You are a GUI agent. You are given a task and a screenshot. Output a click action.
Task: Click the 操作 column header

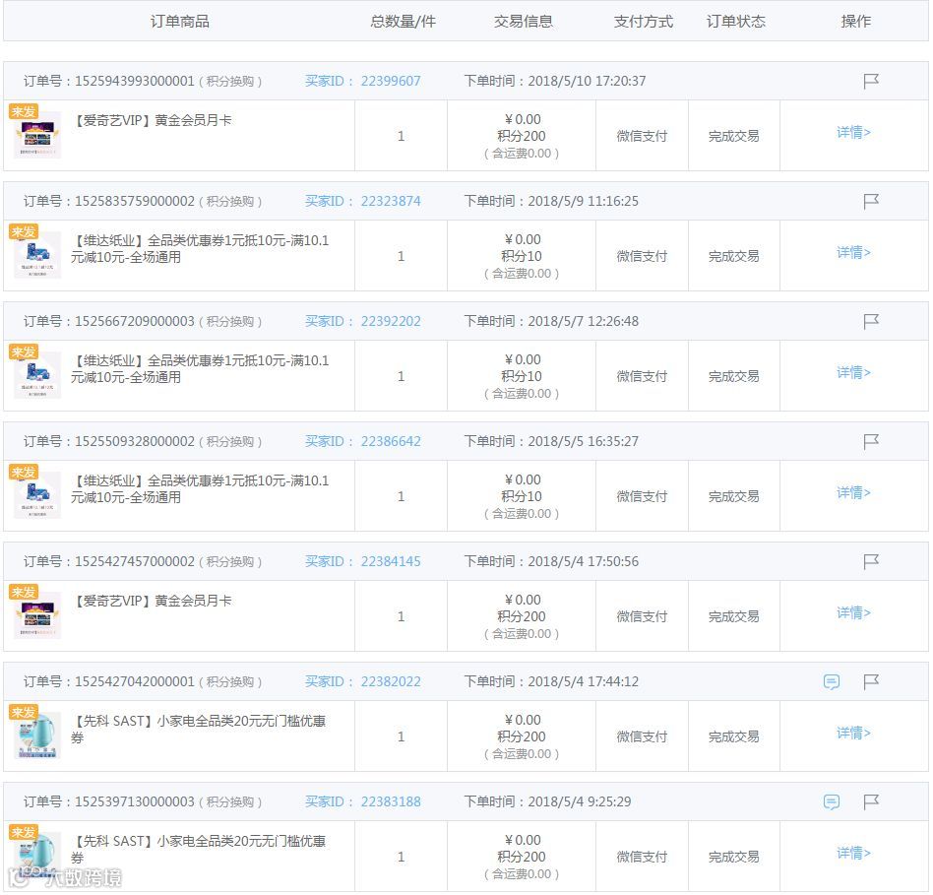click(x=855, y=22)
